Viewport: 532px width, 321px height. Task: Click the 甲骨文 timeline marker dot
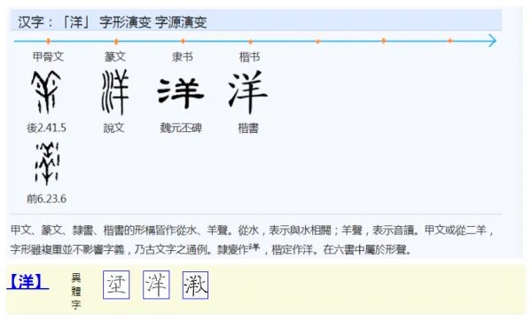coord(49,41)
